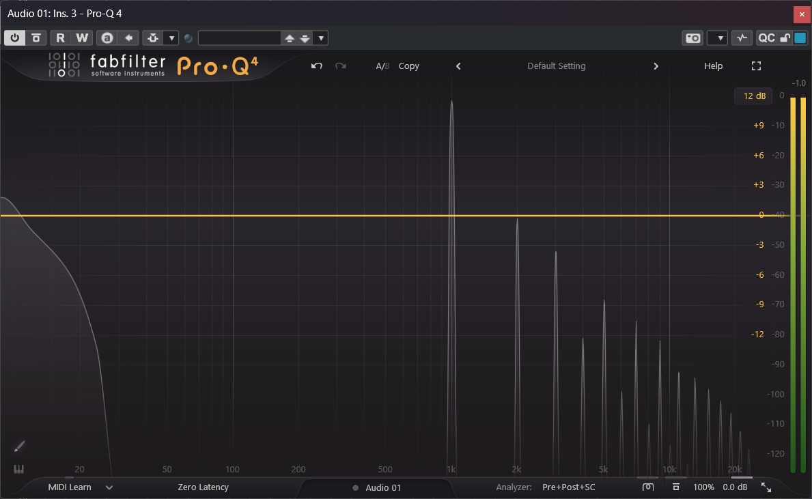This screenshot has width=812, height=499.
Task: Click the icon left of the bottom bypass icon
Action: click(648, 487)
